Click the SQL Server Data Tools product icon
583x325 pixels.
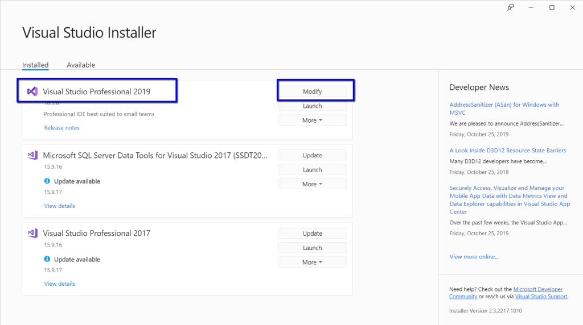coord(32,155)
